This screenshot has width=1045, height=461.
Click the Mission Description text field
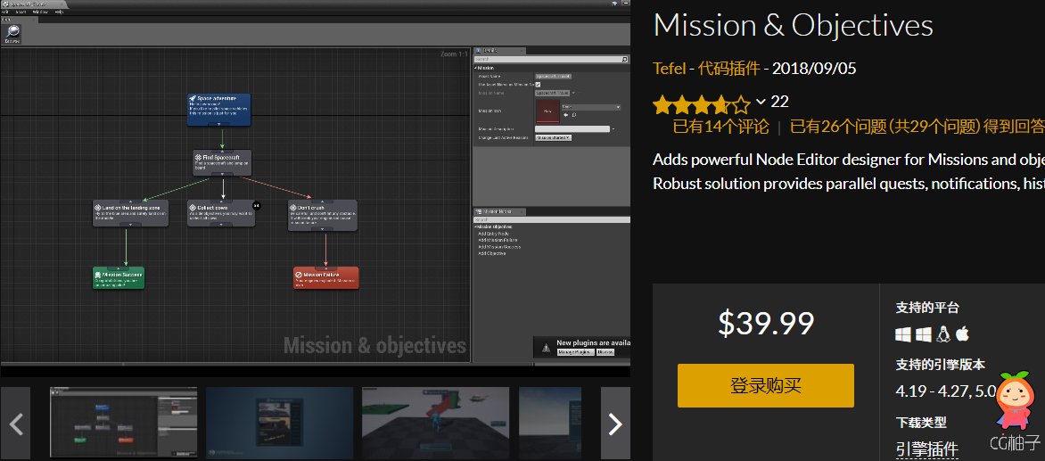(x=572, y=128)
